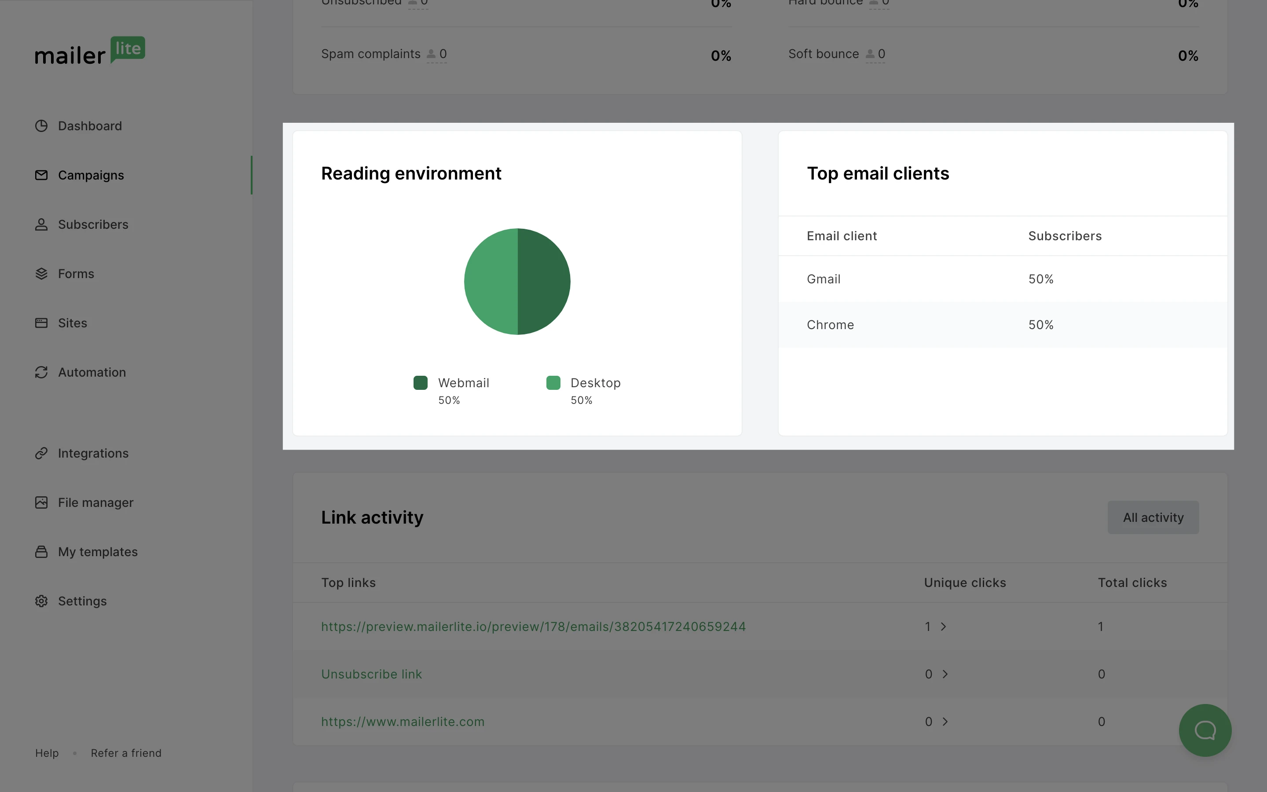Expand unique clicks chevron for preview link
Screen dimensions: 1267x792
click(944, 627)
